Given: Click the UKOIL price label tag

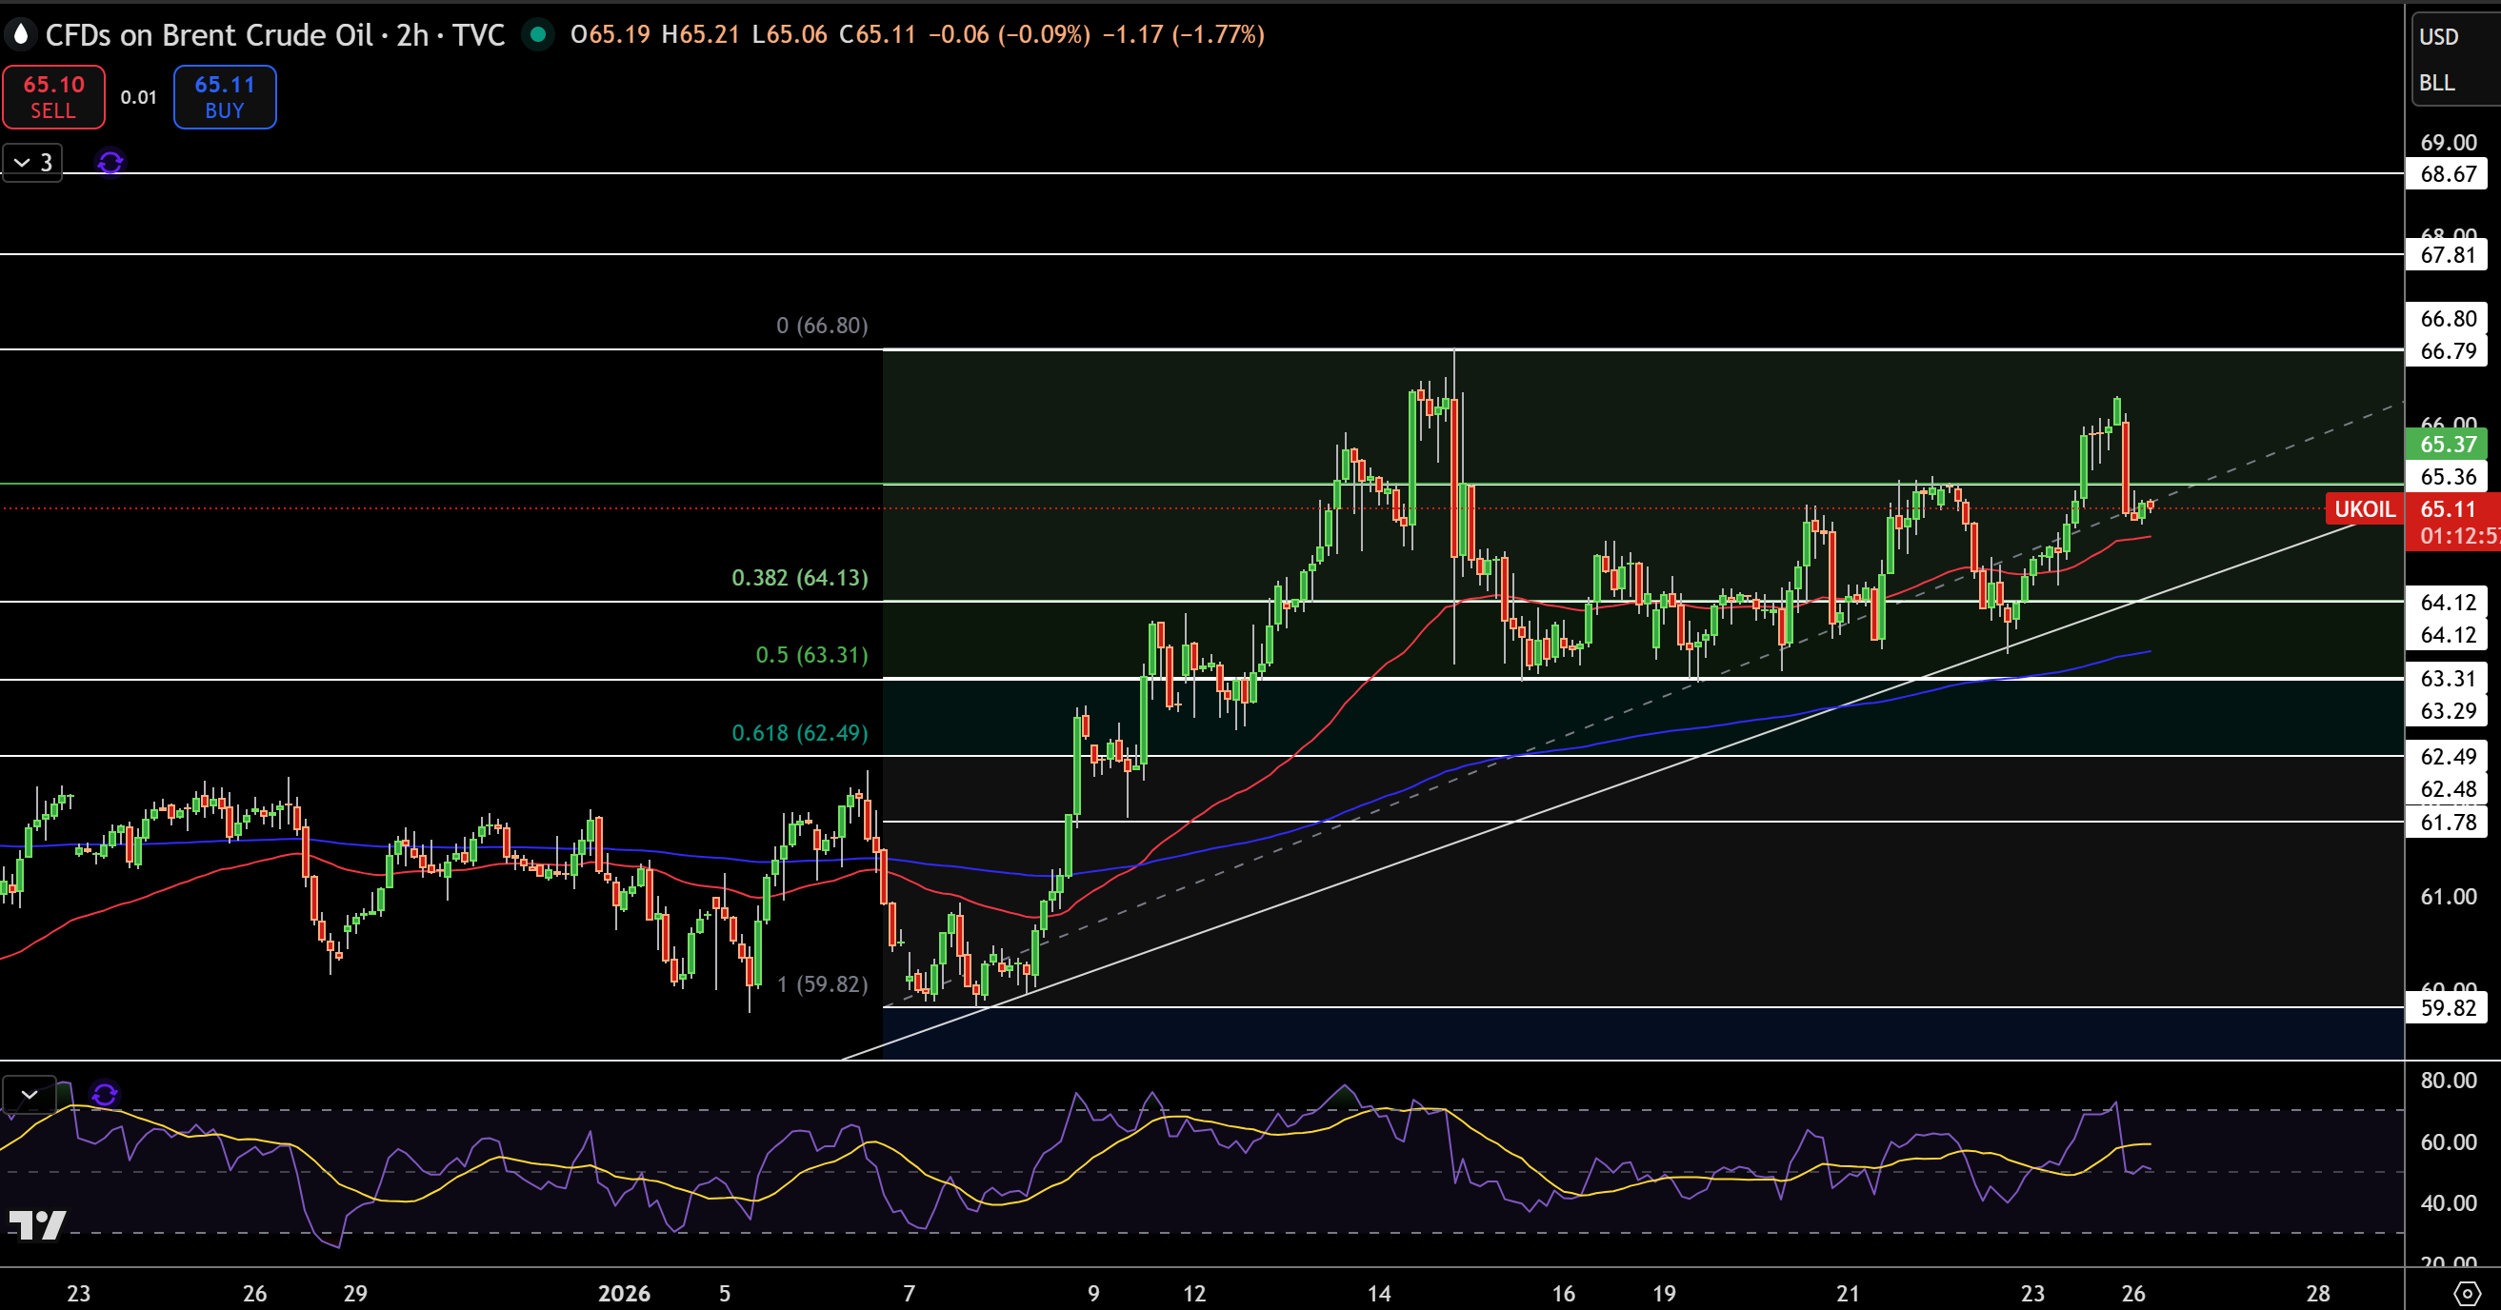Looking at the screenshot, I should click(x=2364, y=508).
